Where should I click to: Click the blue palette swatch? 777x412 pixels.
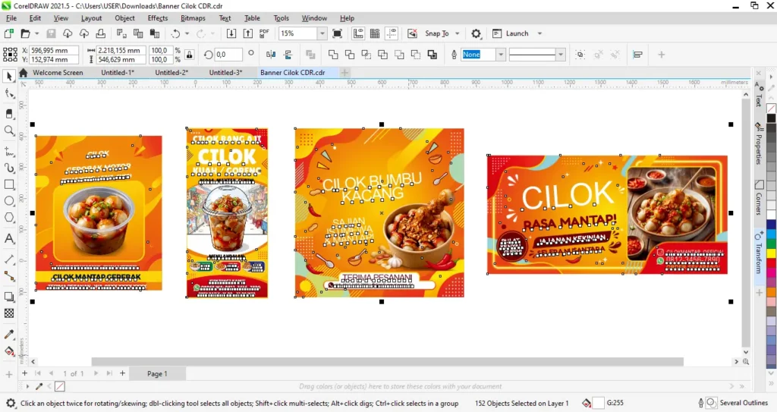771,225
